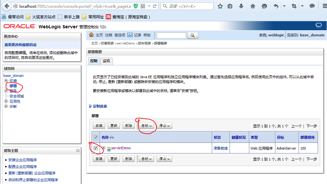
Task: Open 首选项 preferences
Action: (x=120, y=35)
